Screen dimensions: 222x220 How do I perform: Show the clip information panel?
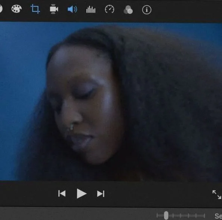pyautogui.click(x=147, y=10)
